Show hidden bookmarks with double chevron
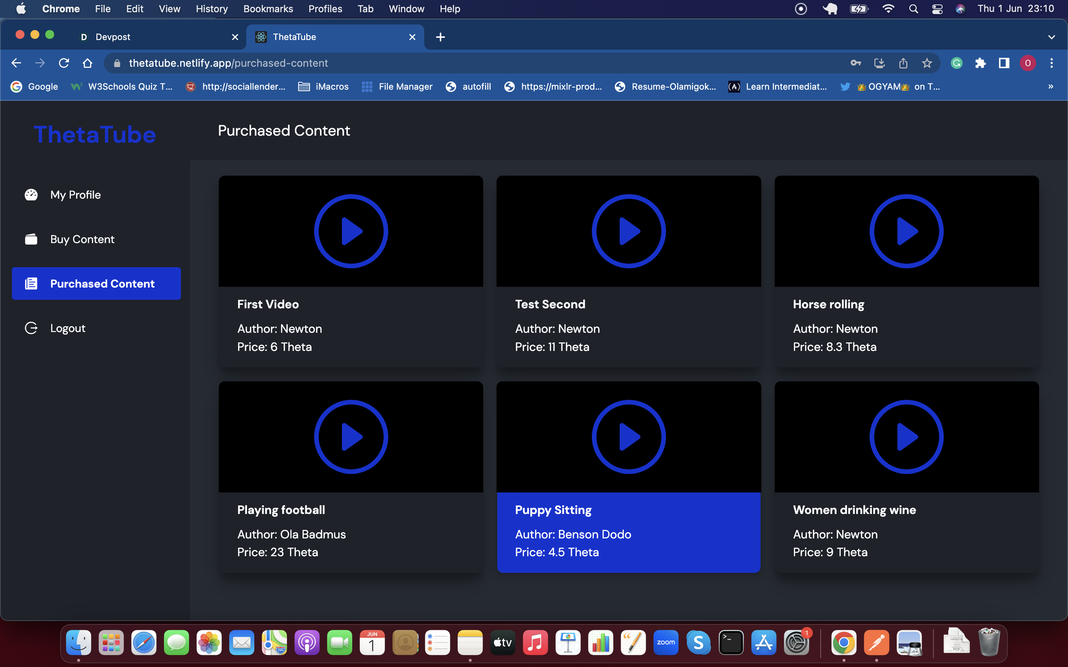 coord(1050,86)
